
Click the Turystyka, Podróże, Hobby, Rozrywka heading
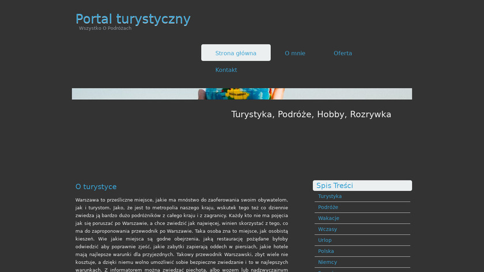coord(311,114)
